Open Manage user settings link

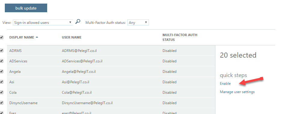[237, 92]
